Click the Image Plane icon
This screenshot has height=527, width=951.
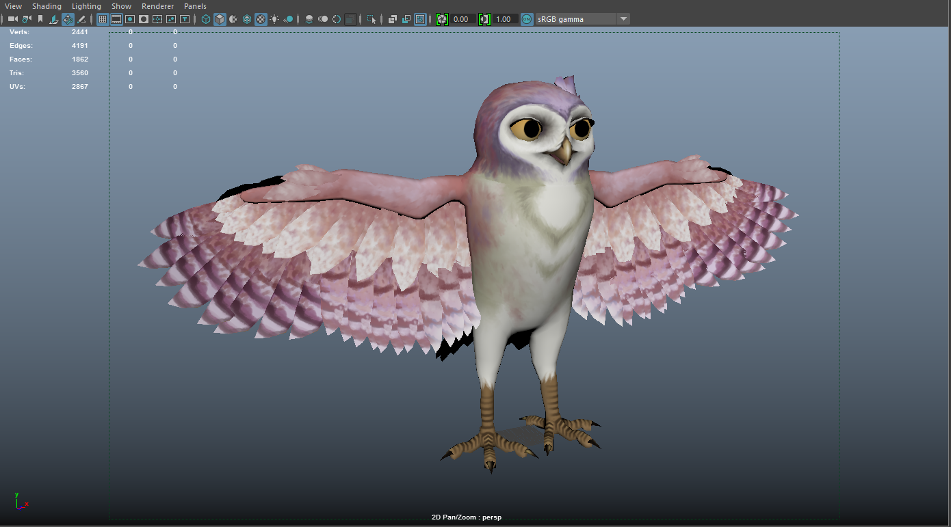click(54, 19)
